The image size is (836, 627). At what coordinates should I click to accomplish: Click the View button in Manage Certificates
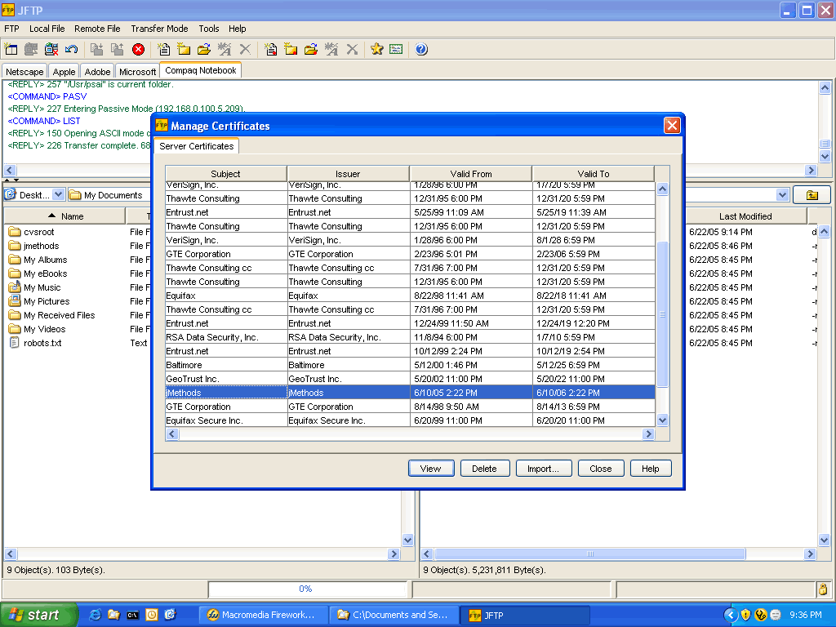tap(431, 469)
